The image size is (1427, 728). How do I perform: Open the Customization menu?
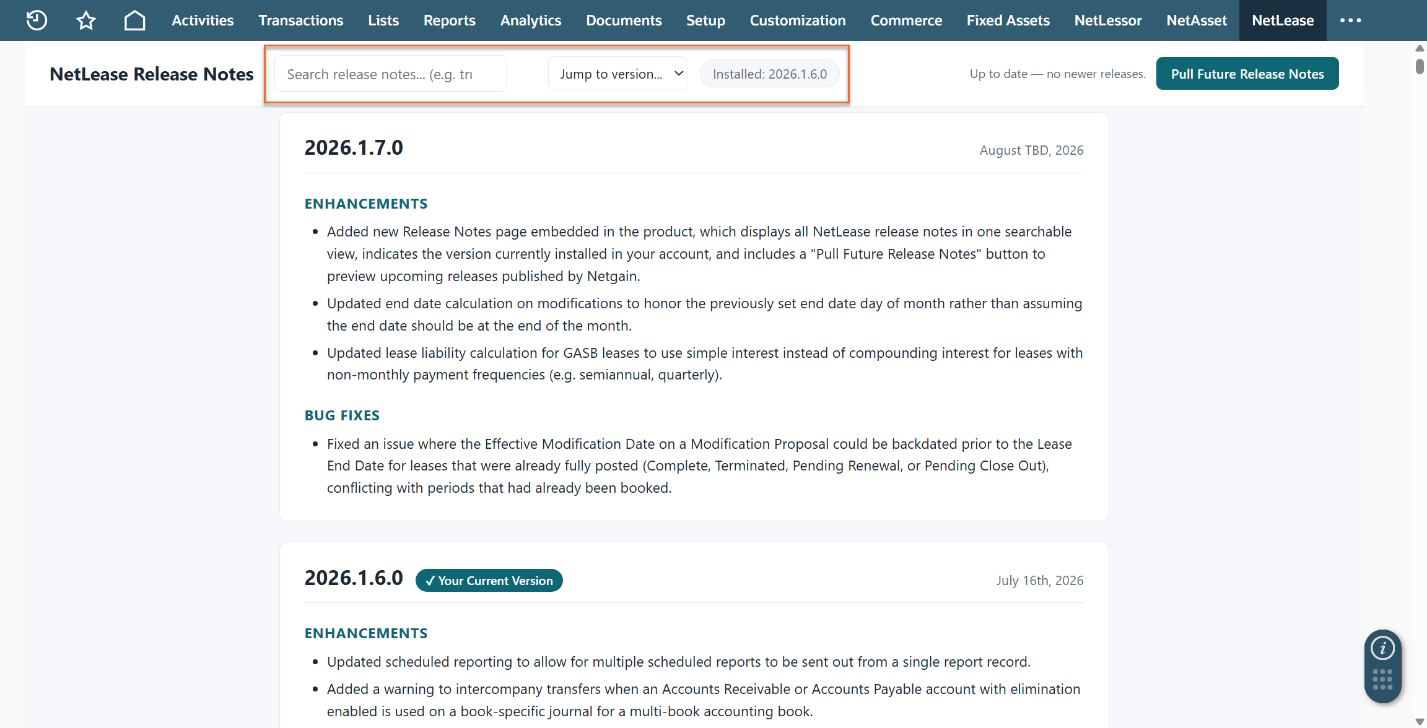798,20
